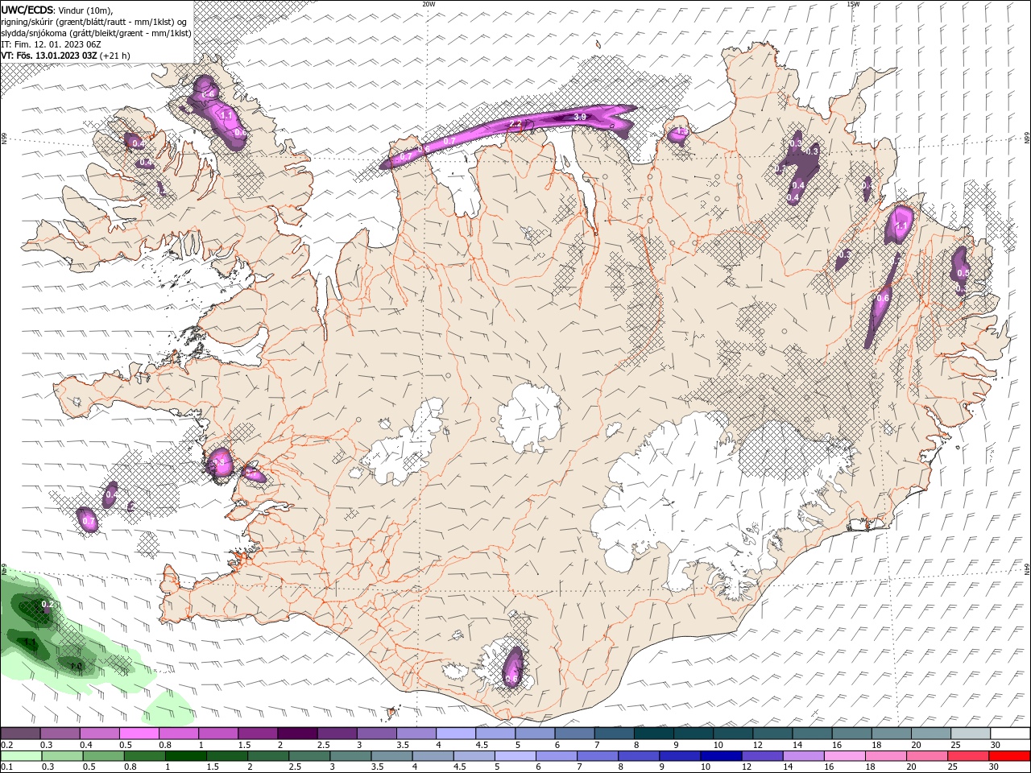Select the rain legend swatch starting at 8 (medium blue)
Viewport: 1031px width, 773px height.
tap(639, 756)
